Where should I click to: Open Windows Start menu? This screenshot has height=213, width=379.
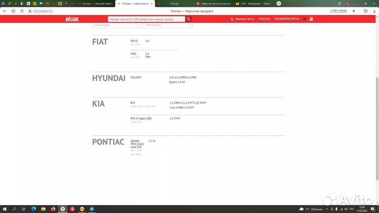(4, 209)
